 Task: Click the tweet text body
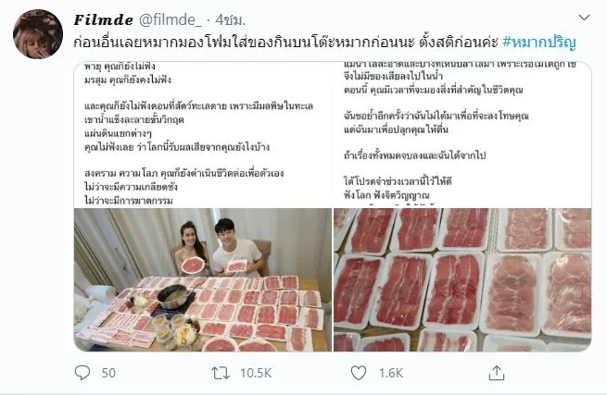click(286, 43)
